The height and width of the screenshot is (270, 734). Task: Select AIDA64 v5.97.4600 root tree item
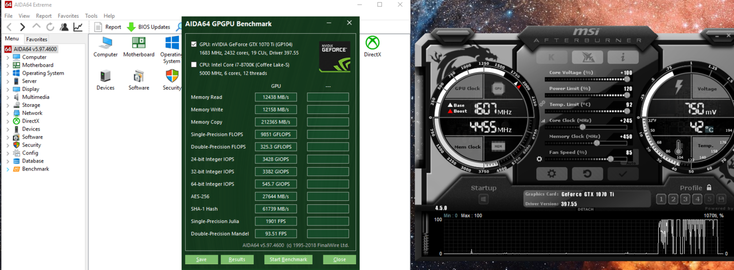[32, 49]
